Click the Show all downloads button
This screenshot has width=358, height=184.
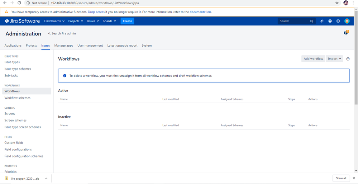(341, 178)
